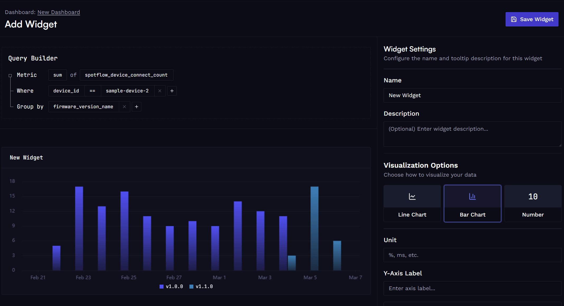Toggle the v1.0.0 series in the chart legend

click(171, 286)
